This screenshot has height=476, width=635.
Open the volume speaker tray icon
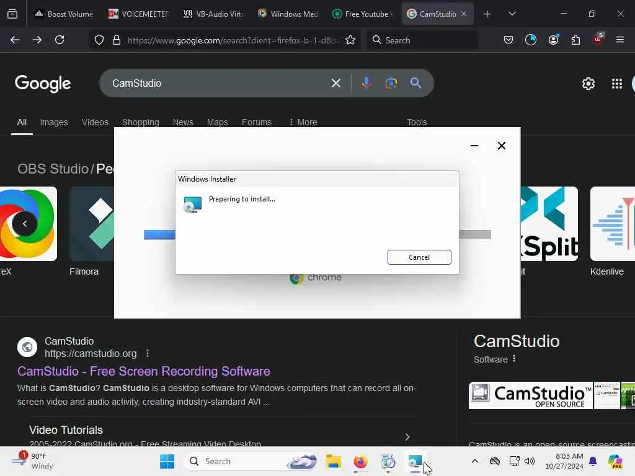point(530,461)
